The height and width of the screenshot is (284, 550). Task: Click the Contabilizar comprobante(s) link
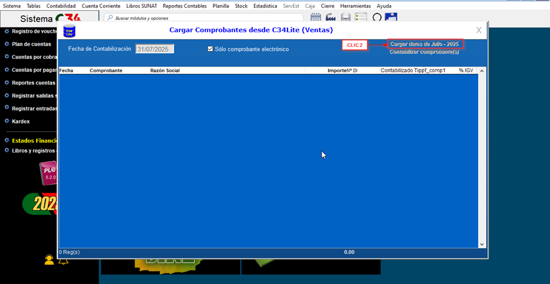[424, 52]
